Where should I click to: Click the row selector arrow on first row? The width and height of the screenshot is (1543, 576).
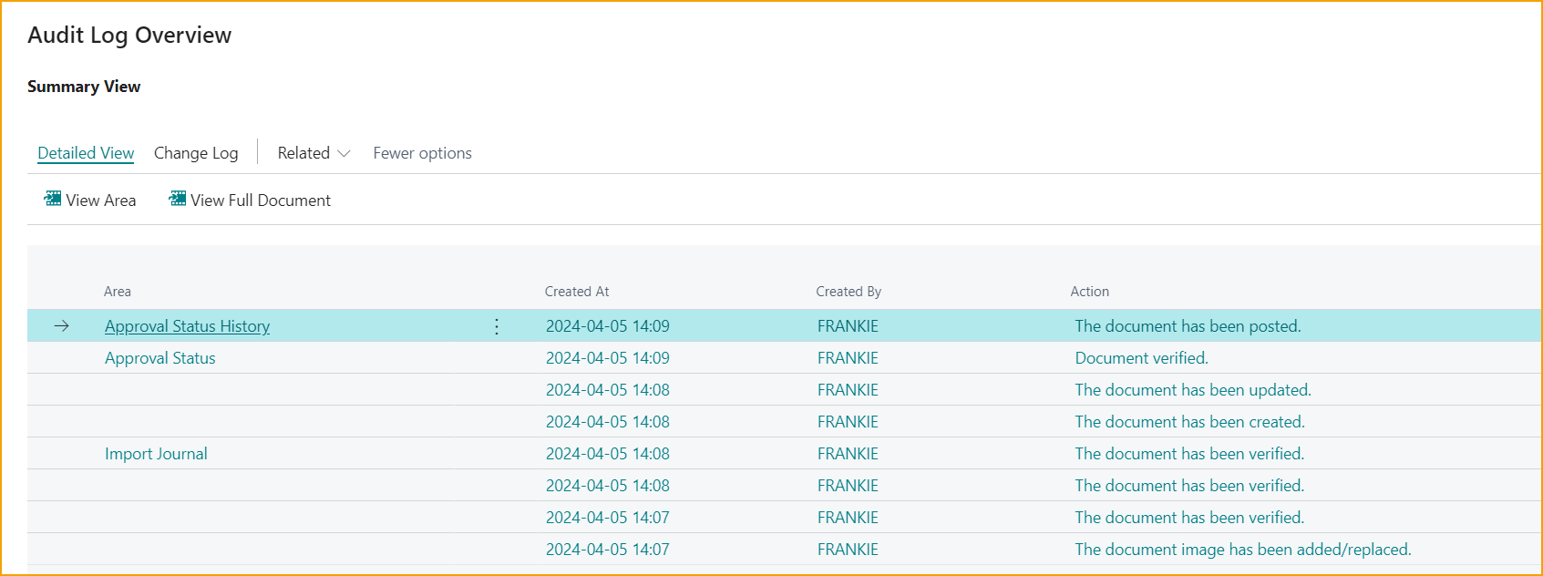pos(62,326)
